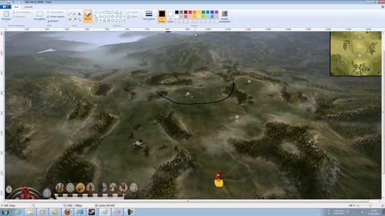Select the Fill with color bucket tool
The height and width of the screenshot is (216, 385).
coord(75,14)
